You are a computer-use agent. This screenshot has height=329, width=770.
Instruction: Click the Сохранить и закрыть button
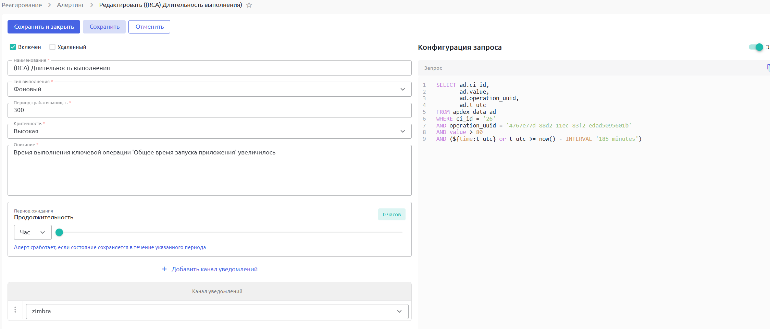coord(44,27)
